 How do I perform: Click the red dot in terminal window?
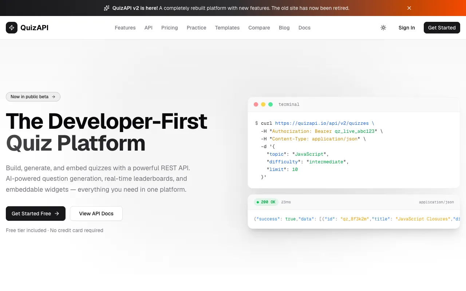click(x=256, y=104)
